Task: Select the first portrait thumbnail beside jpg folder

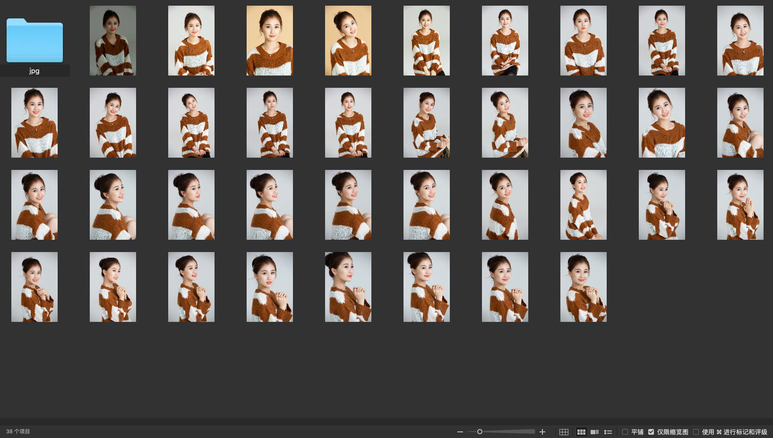Action: tap(113, 41)
